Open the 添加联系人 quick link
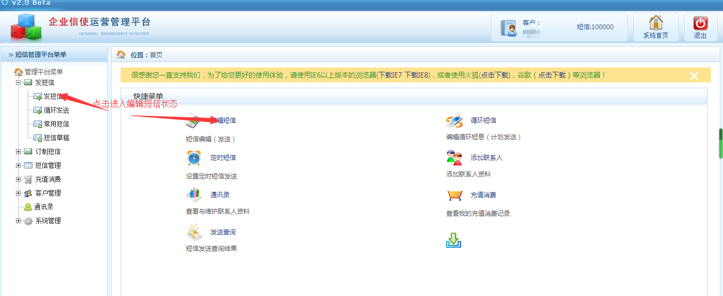 coord(487,158)
